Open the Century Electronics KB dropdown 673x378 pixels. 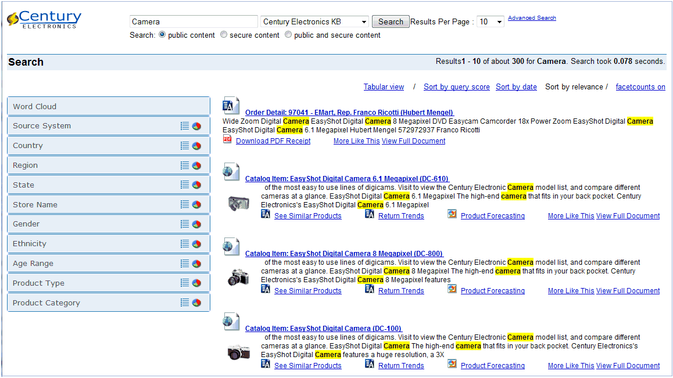pyautogui.click(x=314, y=21)
